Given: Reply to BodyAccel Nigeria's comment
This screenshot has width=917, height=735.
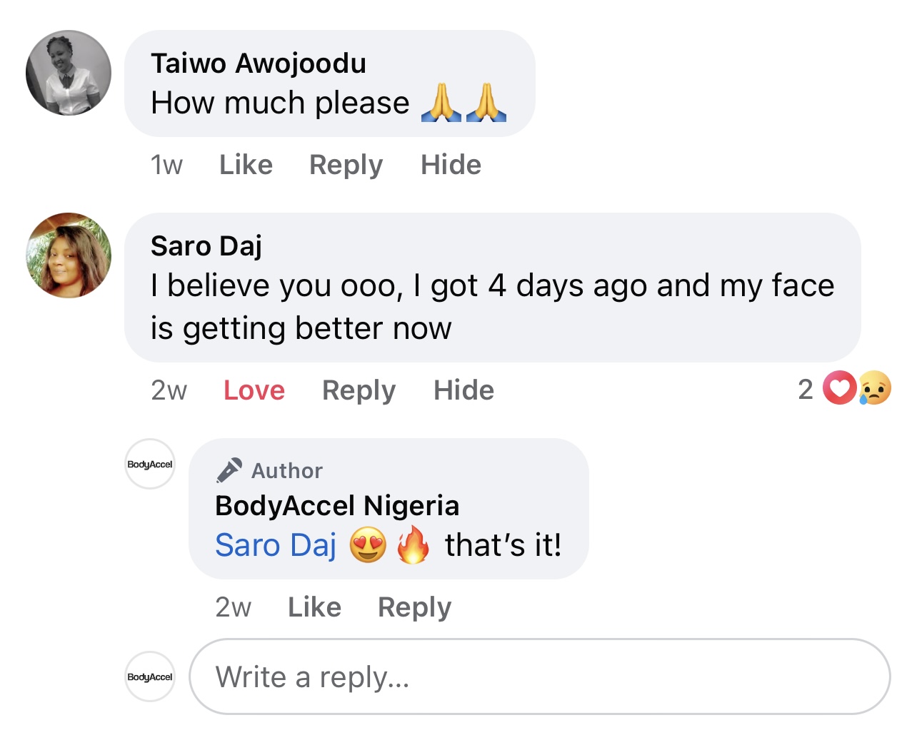Looking at the screenshot, I should click(x=415, y=607).
